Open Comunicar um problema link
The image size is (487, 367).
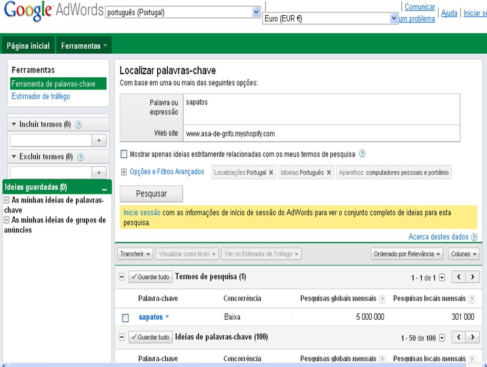417,13
